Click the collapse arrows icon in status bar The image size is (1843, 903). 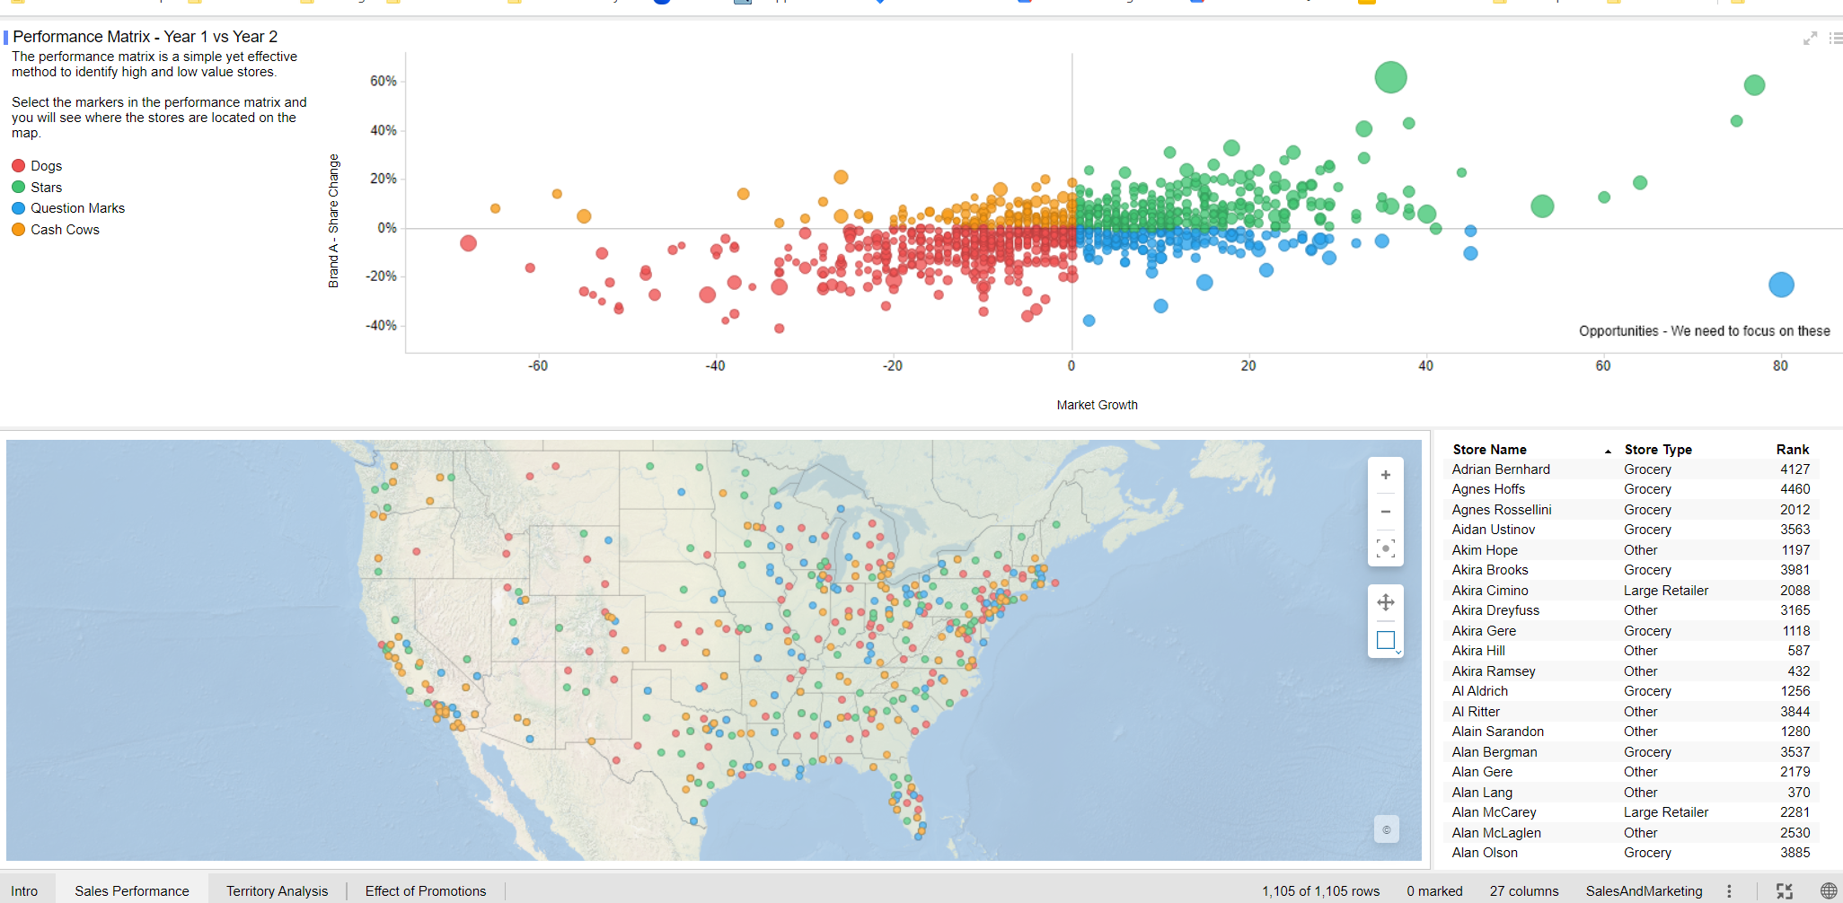coord(1784,891)
